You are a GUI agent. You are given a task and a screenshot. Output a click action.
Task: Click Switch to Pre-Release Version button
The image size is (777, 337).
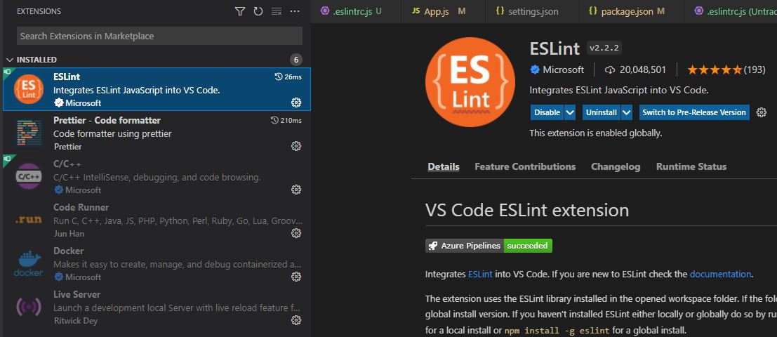(x=693, y=112)
